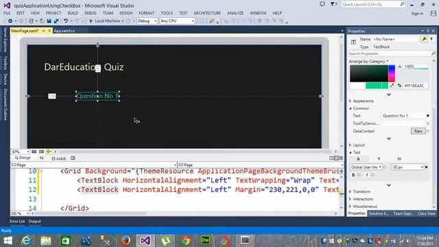Expand the Miscellaneous category
This screenshot has height=247, width=439.
(351, 207)
